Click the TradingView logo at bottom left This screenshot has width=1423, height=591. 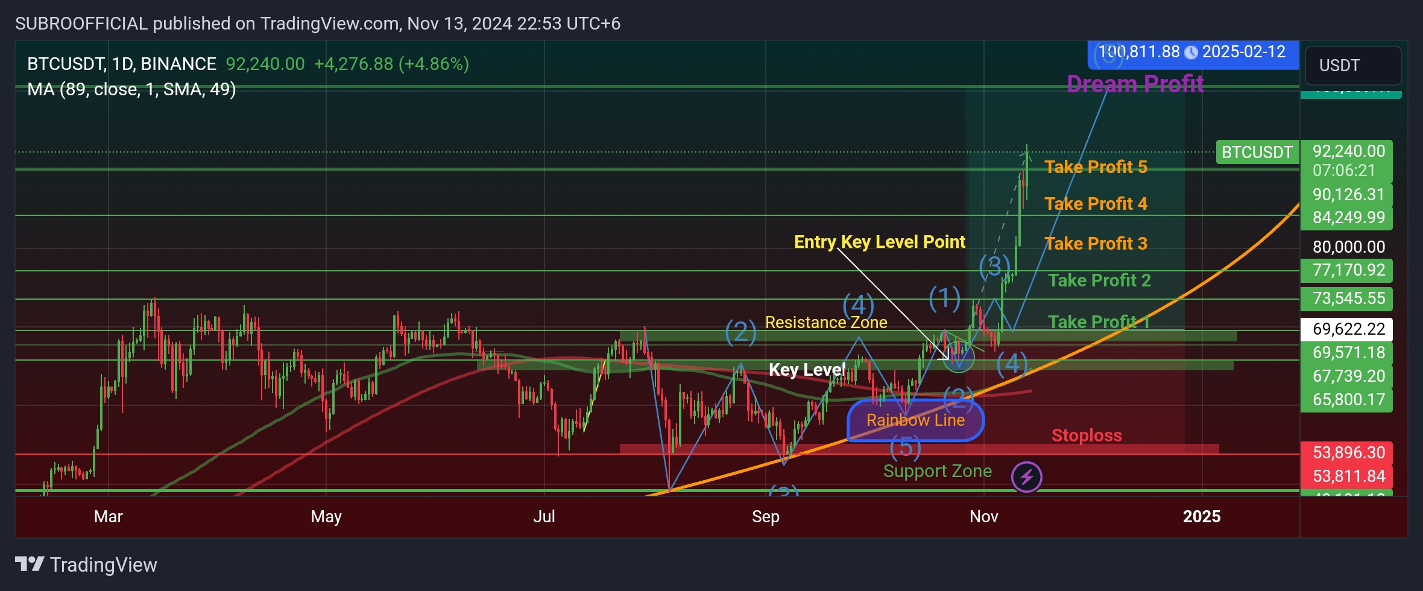click(86, 564)
